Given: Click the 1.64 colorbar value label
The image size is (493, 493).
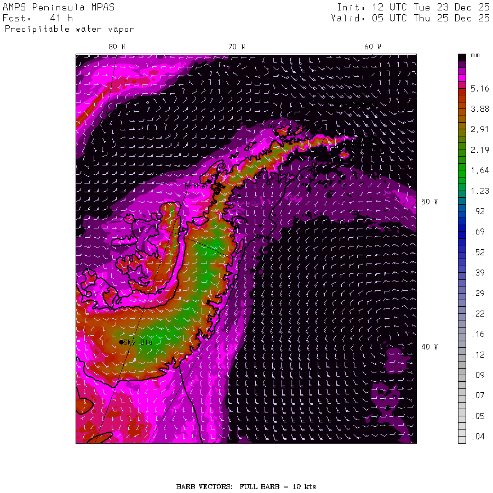Looking at the screenshot, I should [480, 170].
